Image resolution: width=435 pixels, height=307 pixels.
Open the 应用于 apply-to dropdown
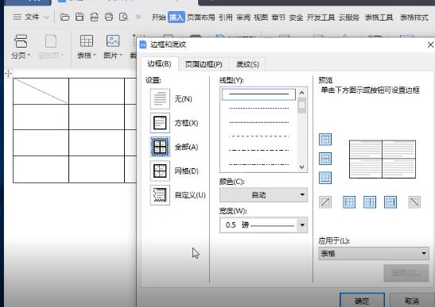pyautogui.click(x=374, y=253)
